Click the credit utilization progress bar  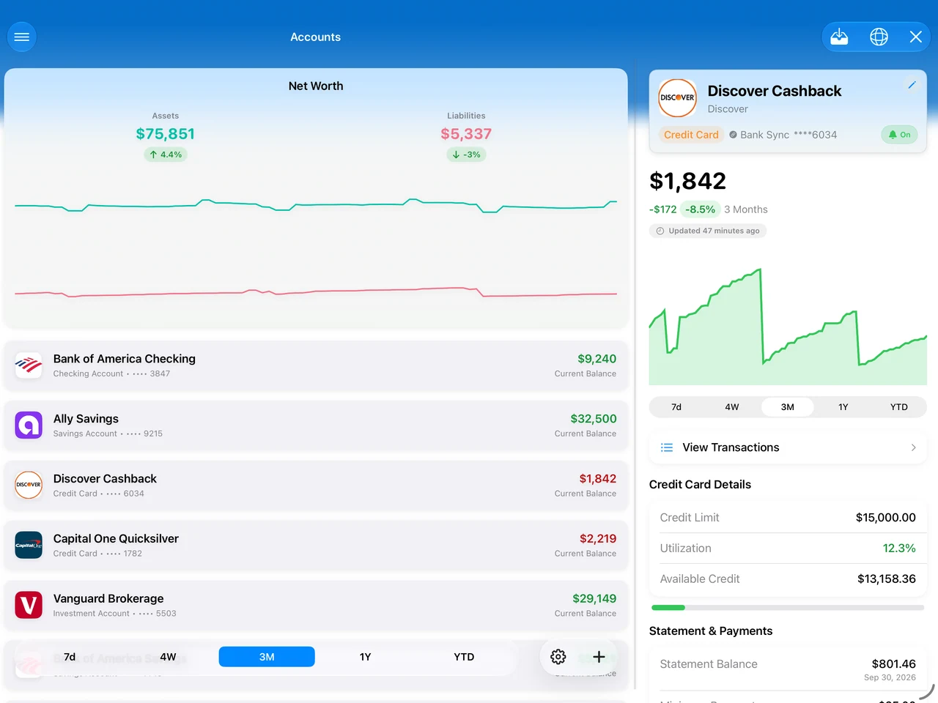788,608
